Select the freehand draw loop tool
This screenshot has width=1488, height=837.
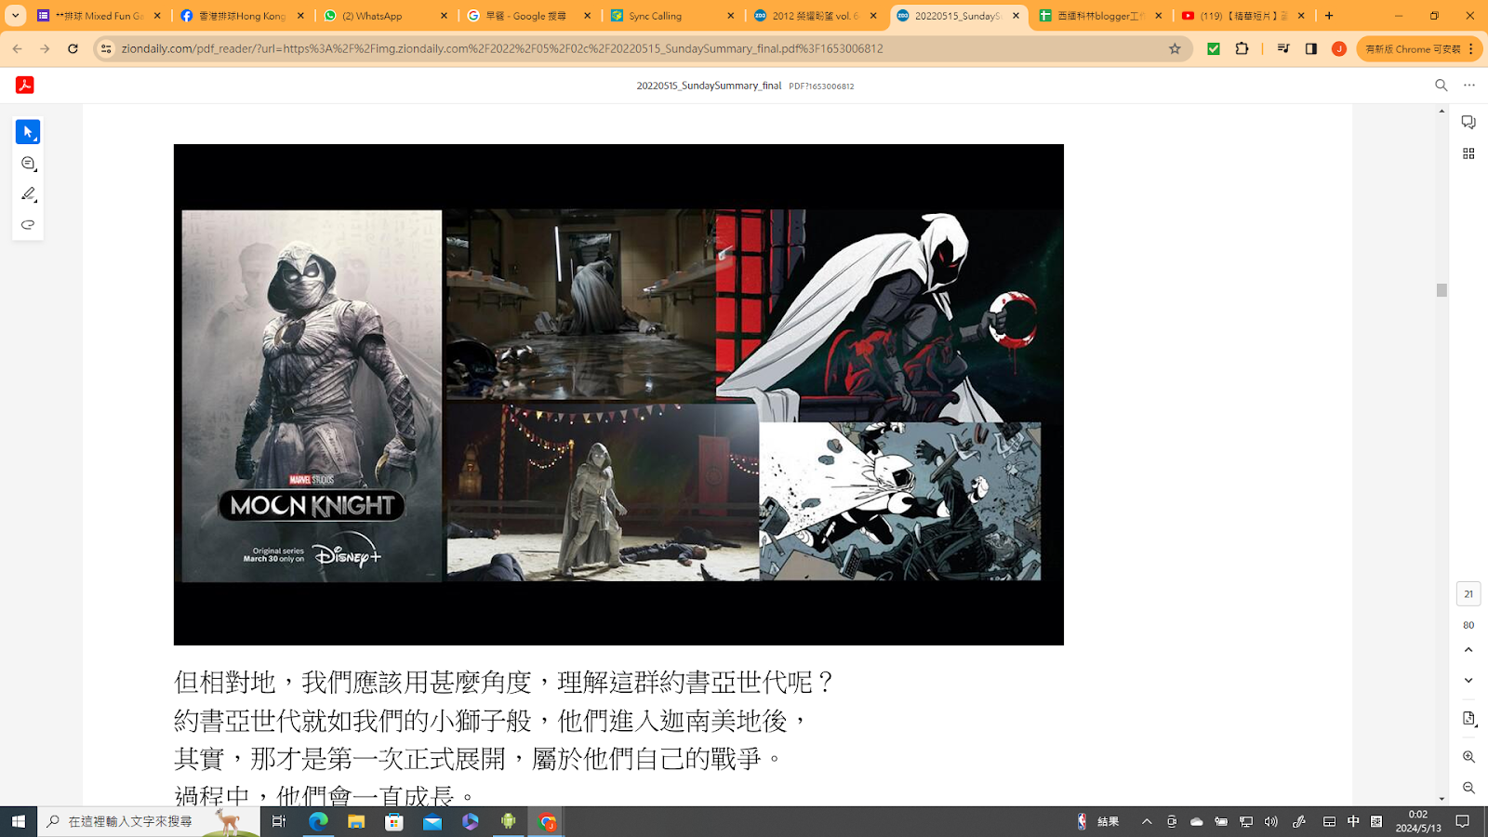click(28, 225)
